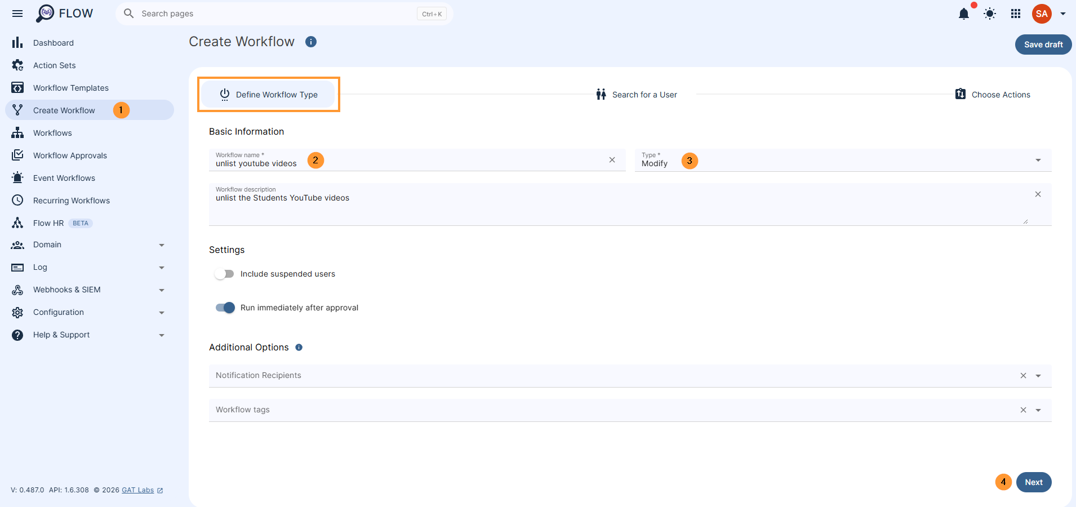Select Create Workflow in sidebar

pos(90,110)
